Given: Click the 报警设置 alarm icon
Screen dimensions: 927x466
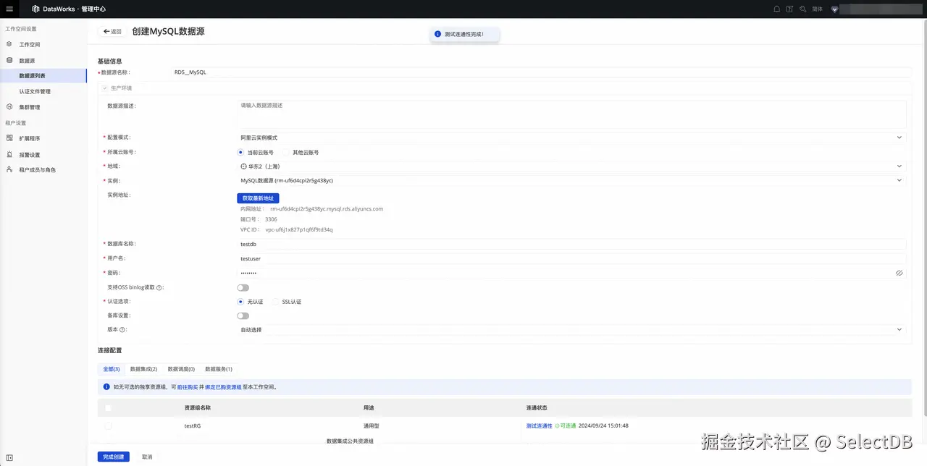Looking at the screenshot, I should pos(9,154).
